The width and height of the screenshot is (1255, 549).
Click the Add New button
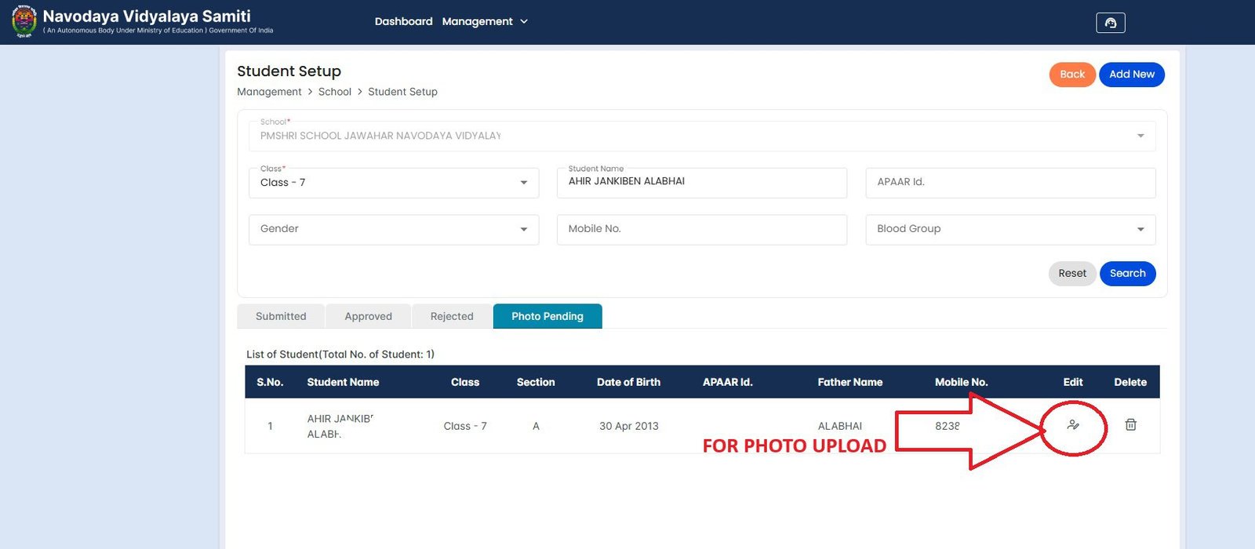click(1132, 75)
